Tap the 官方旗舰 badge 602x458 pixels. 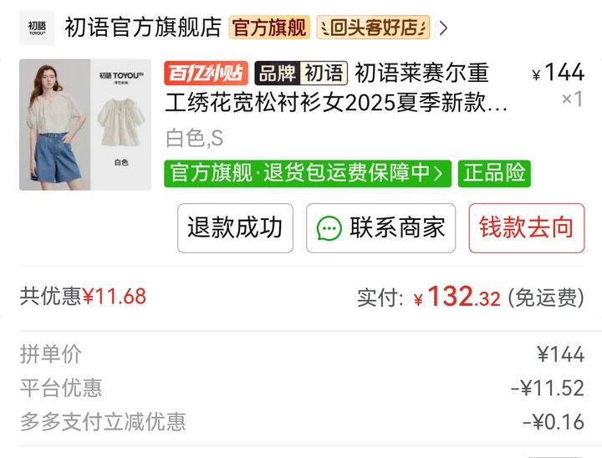click(x=268, y=28)
